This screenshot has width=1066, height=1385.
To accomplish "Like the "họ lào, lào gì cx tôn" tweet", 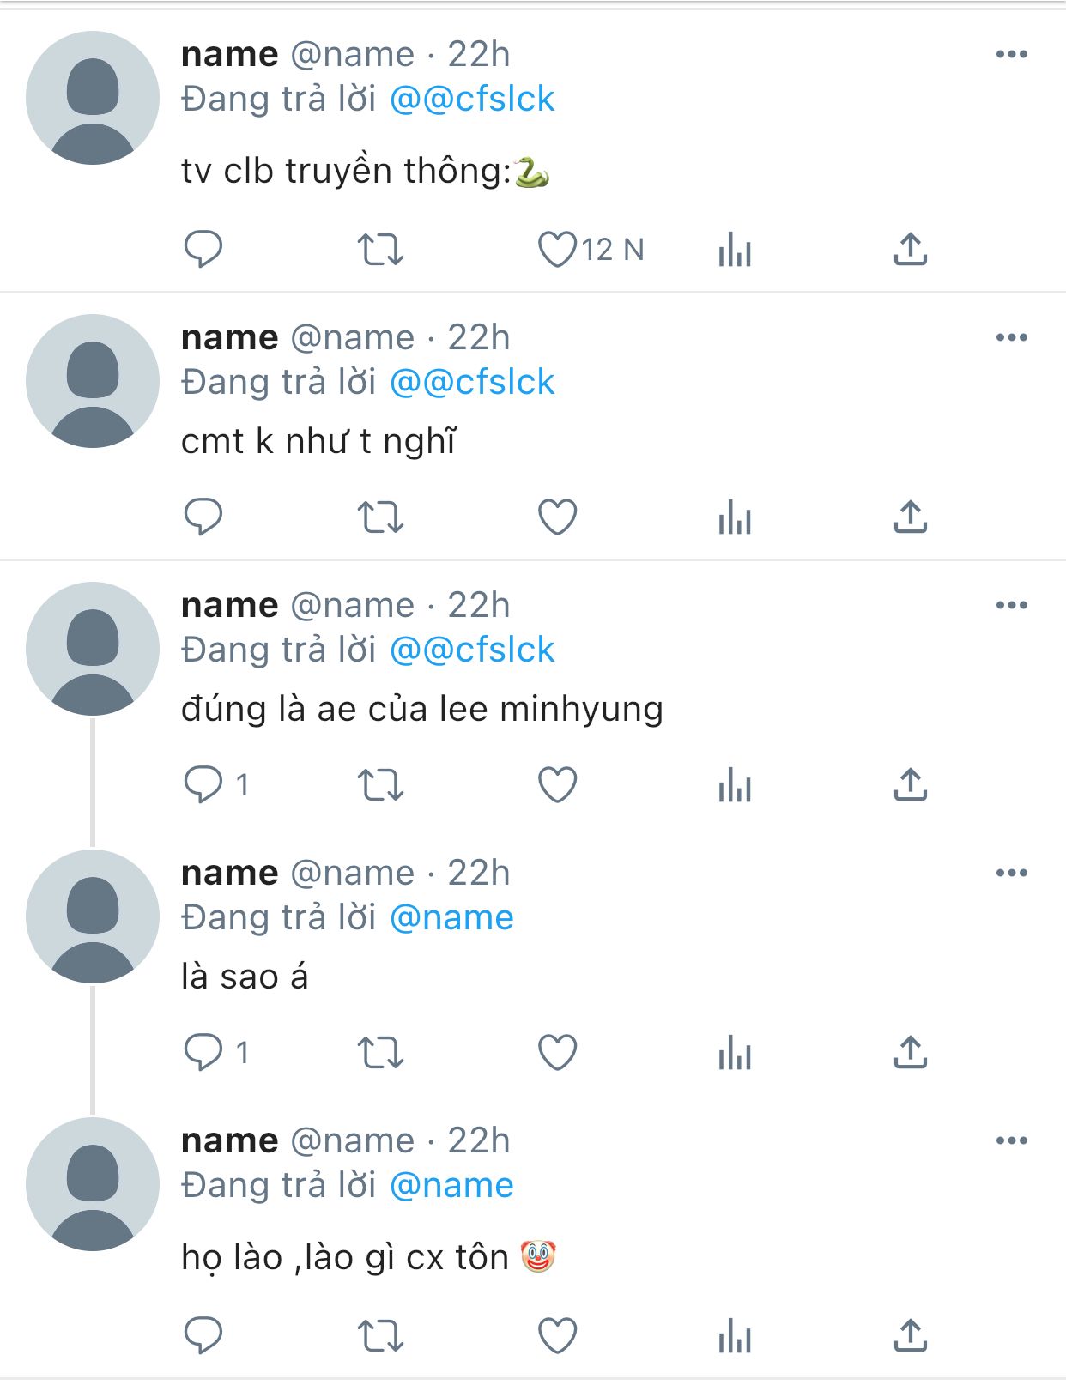I will (x=558, y=1336).
